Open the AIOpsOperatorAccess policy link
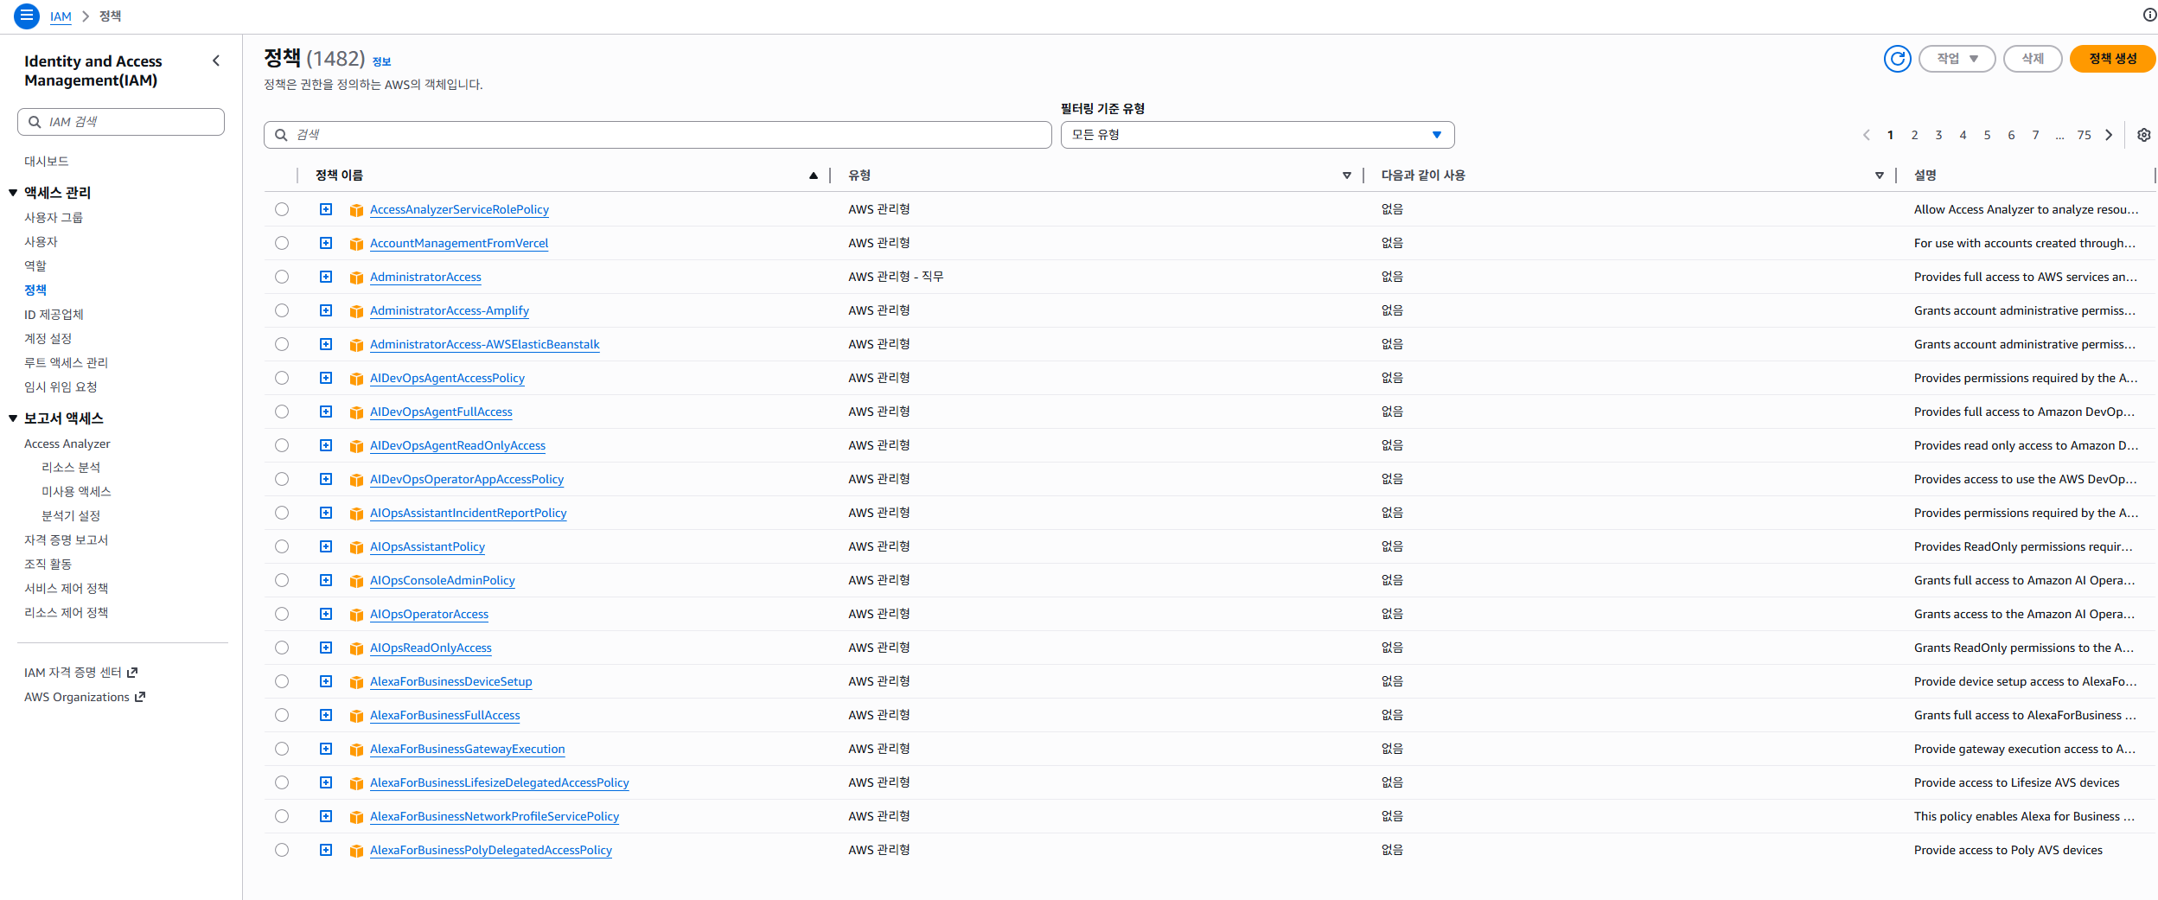 429,614
